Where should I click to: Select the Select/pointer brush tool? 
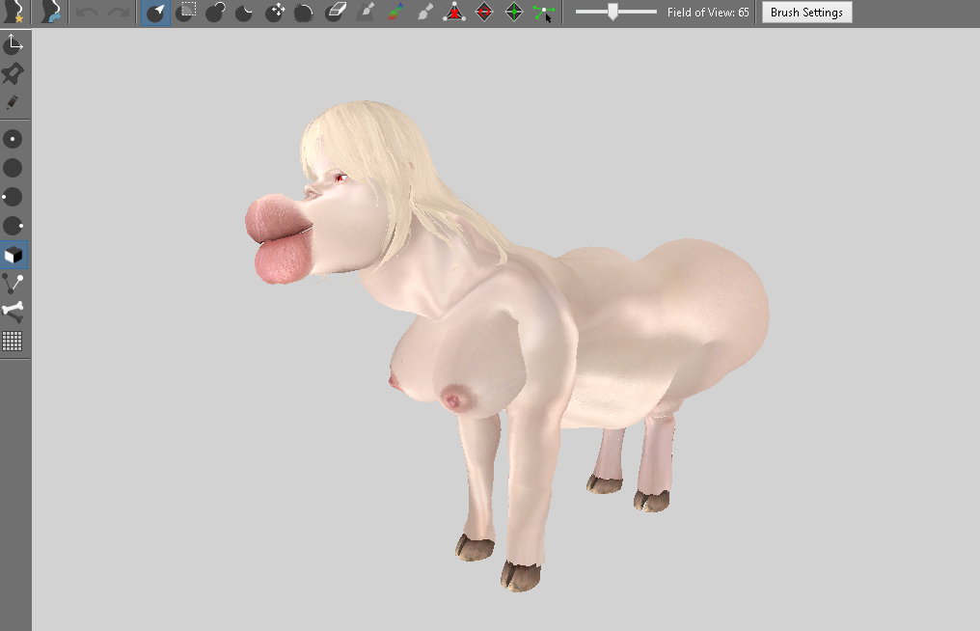(155, 12)
